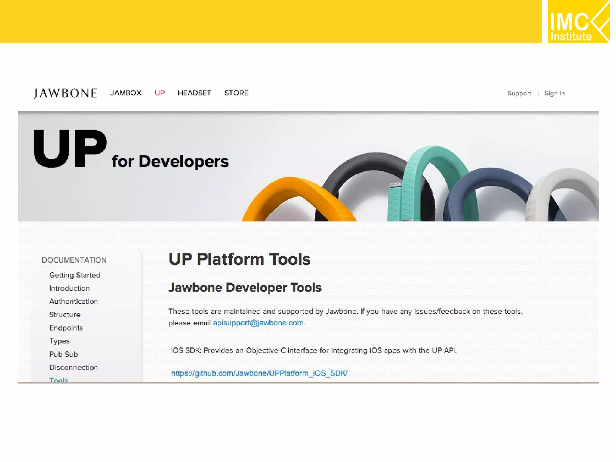Open the UPPlatform iOS SDK GitHub link
Viewport: 616px width, 462px height.
tap(259, 373)
